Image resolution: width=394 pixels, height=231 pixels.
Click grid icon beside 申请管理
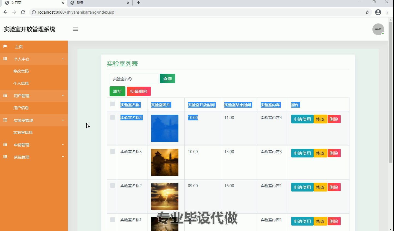[x=5, y=145]
